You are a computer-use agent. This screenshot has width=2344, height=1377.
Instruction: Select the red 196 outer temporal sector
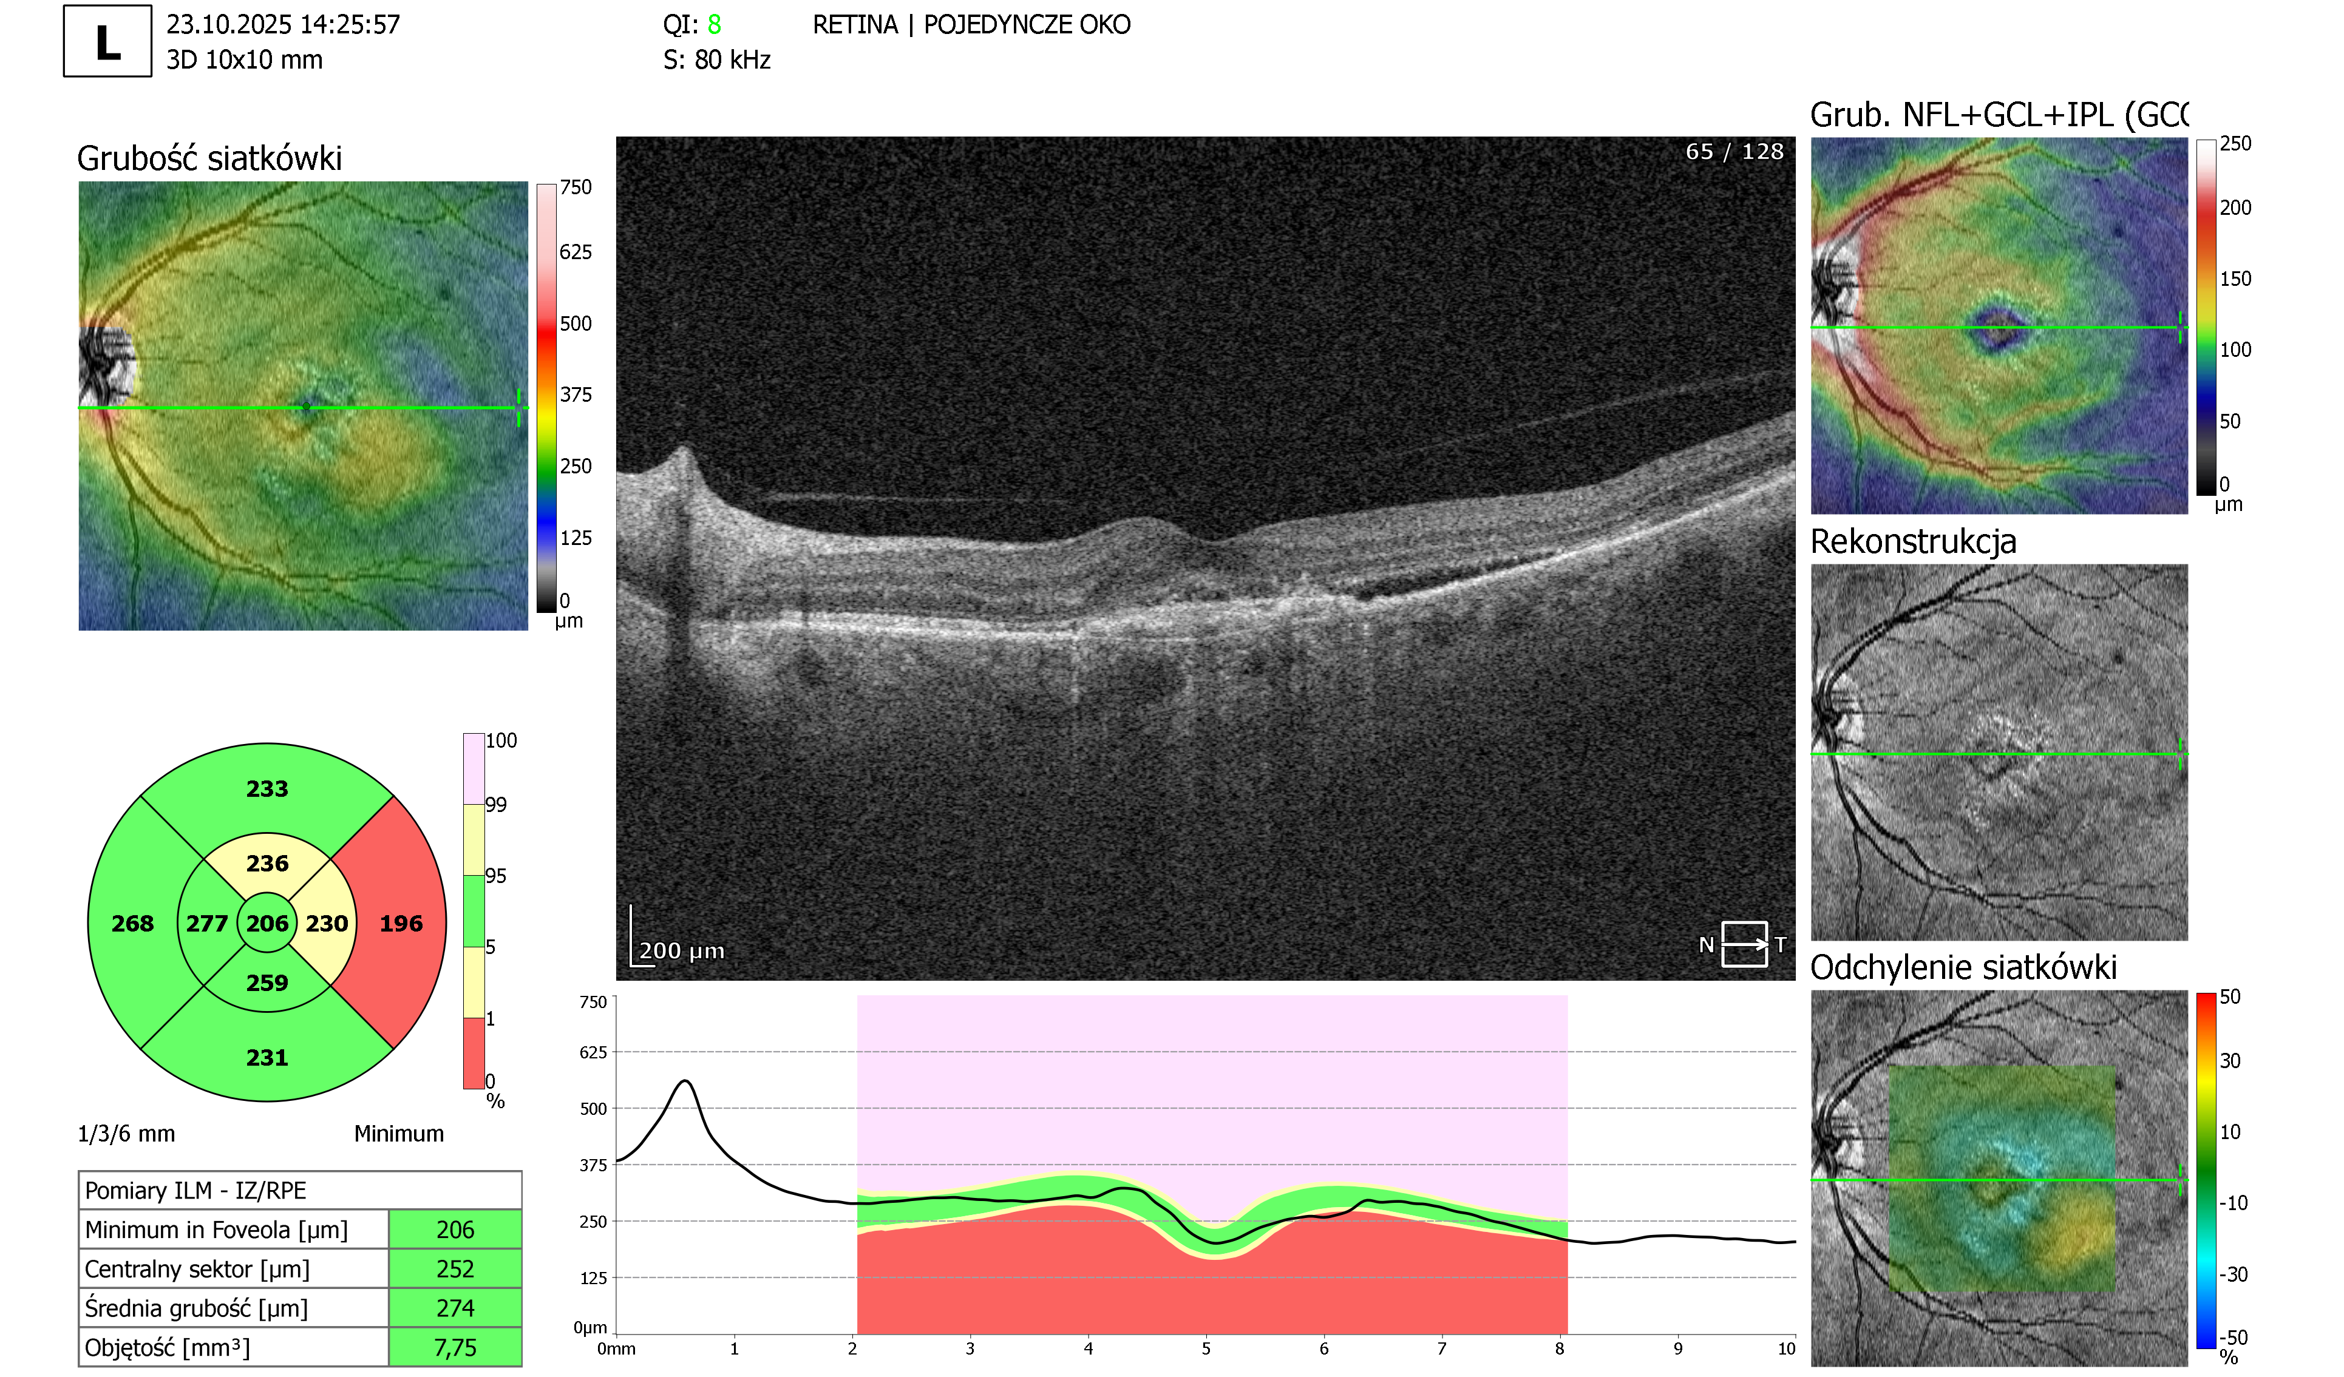400,923
